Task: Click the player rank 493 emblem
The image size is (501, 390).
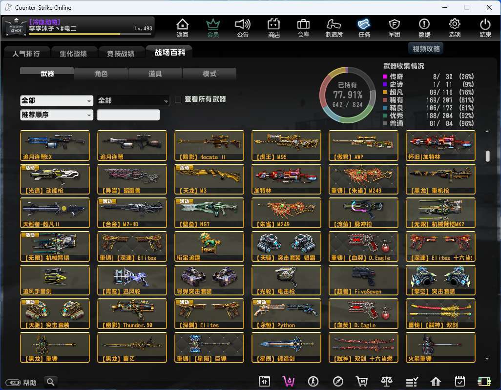Action: (x=16, y=27)
